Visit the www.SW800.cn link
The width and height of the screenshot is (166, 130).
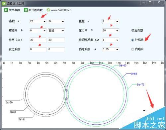tap(61, 10)
